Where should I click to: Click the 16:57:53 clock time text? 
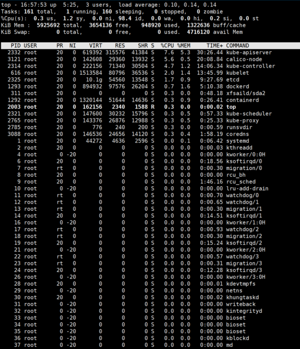34,5
